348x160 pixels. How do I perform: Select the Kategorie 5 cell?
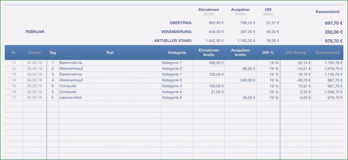[172, 98]
